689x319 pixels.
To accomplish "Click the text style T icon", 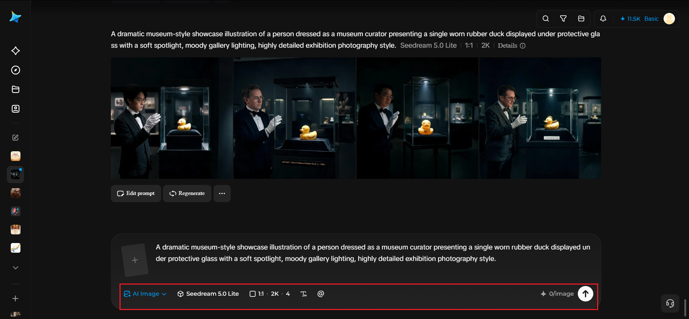I will coord(304,294).
